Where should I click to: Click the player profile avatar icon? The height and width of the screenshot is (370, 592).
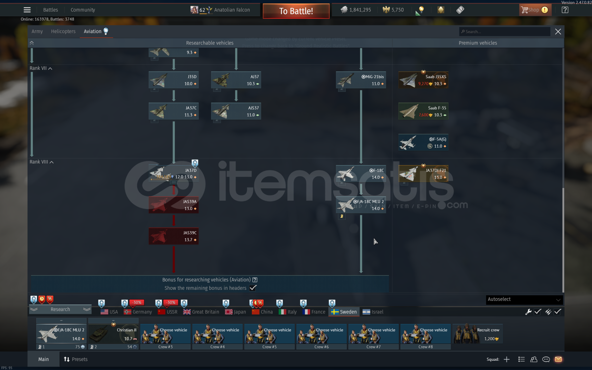point(194,10)
